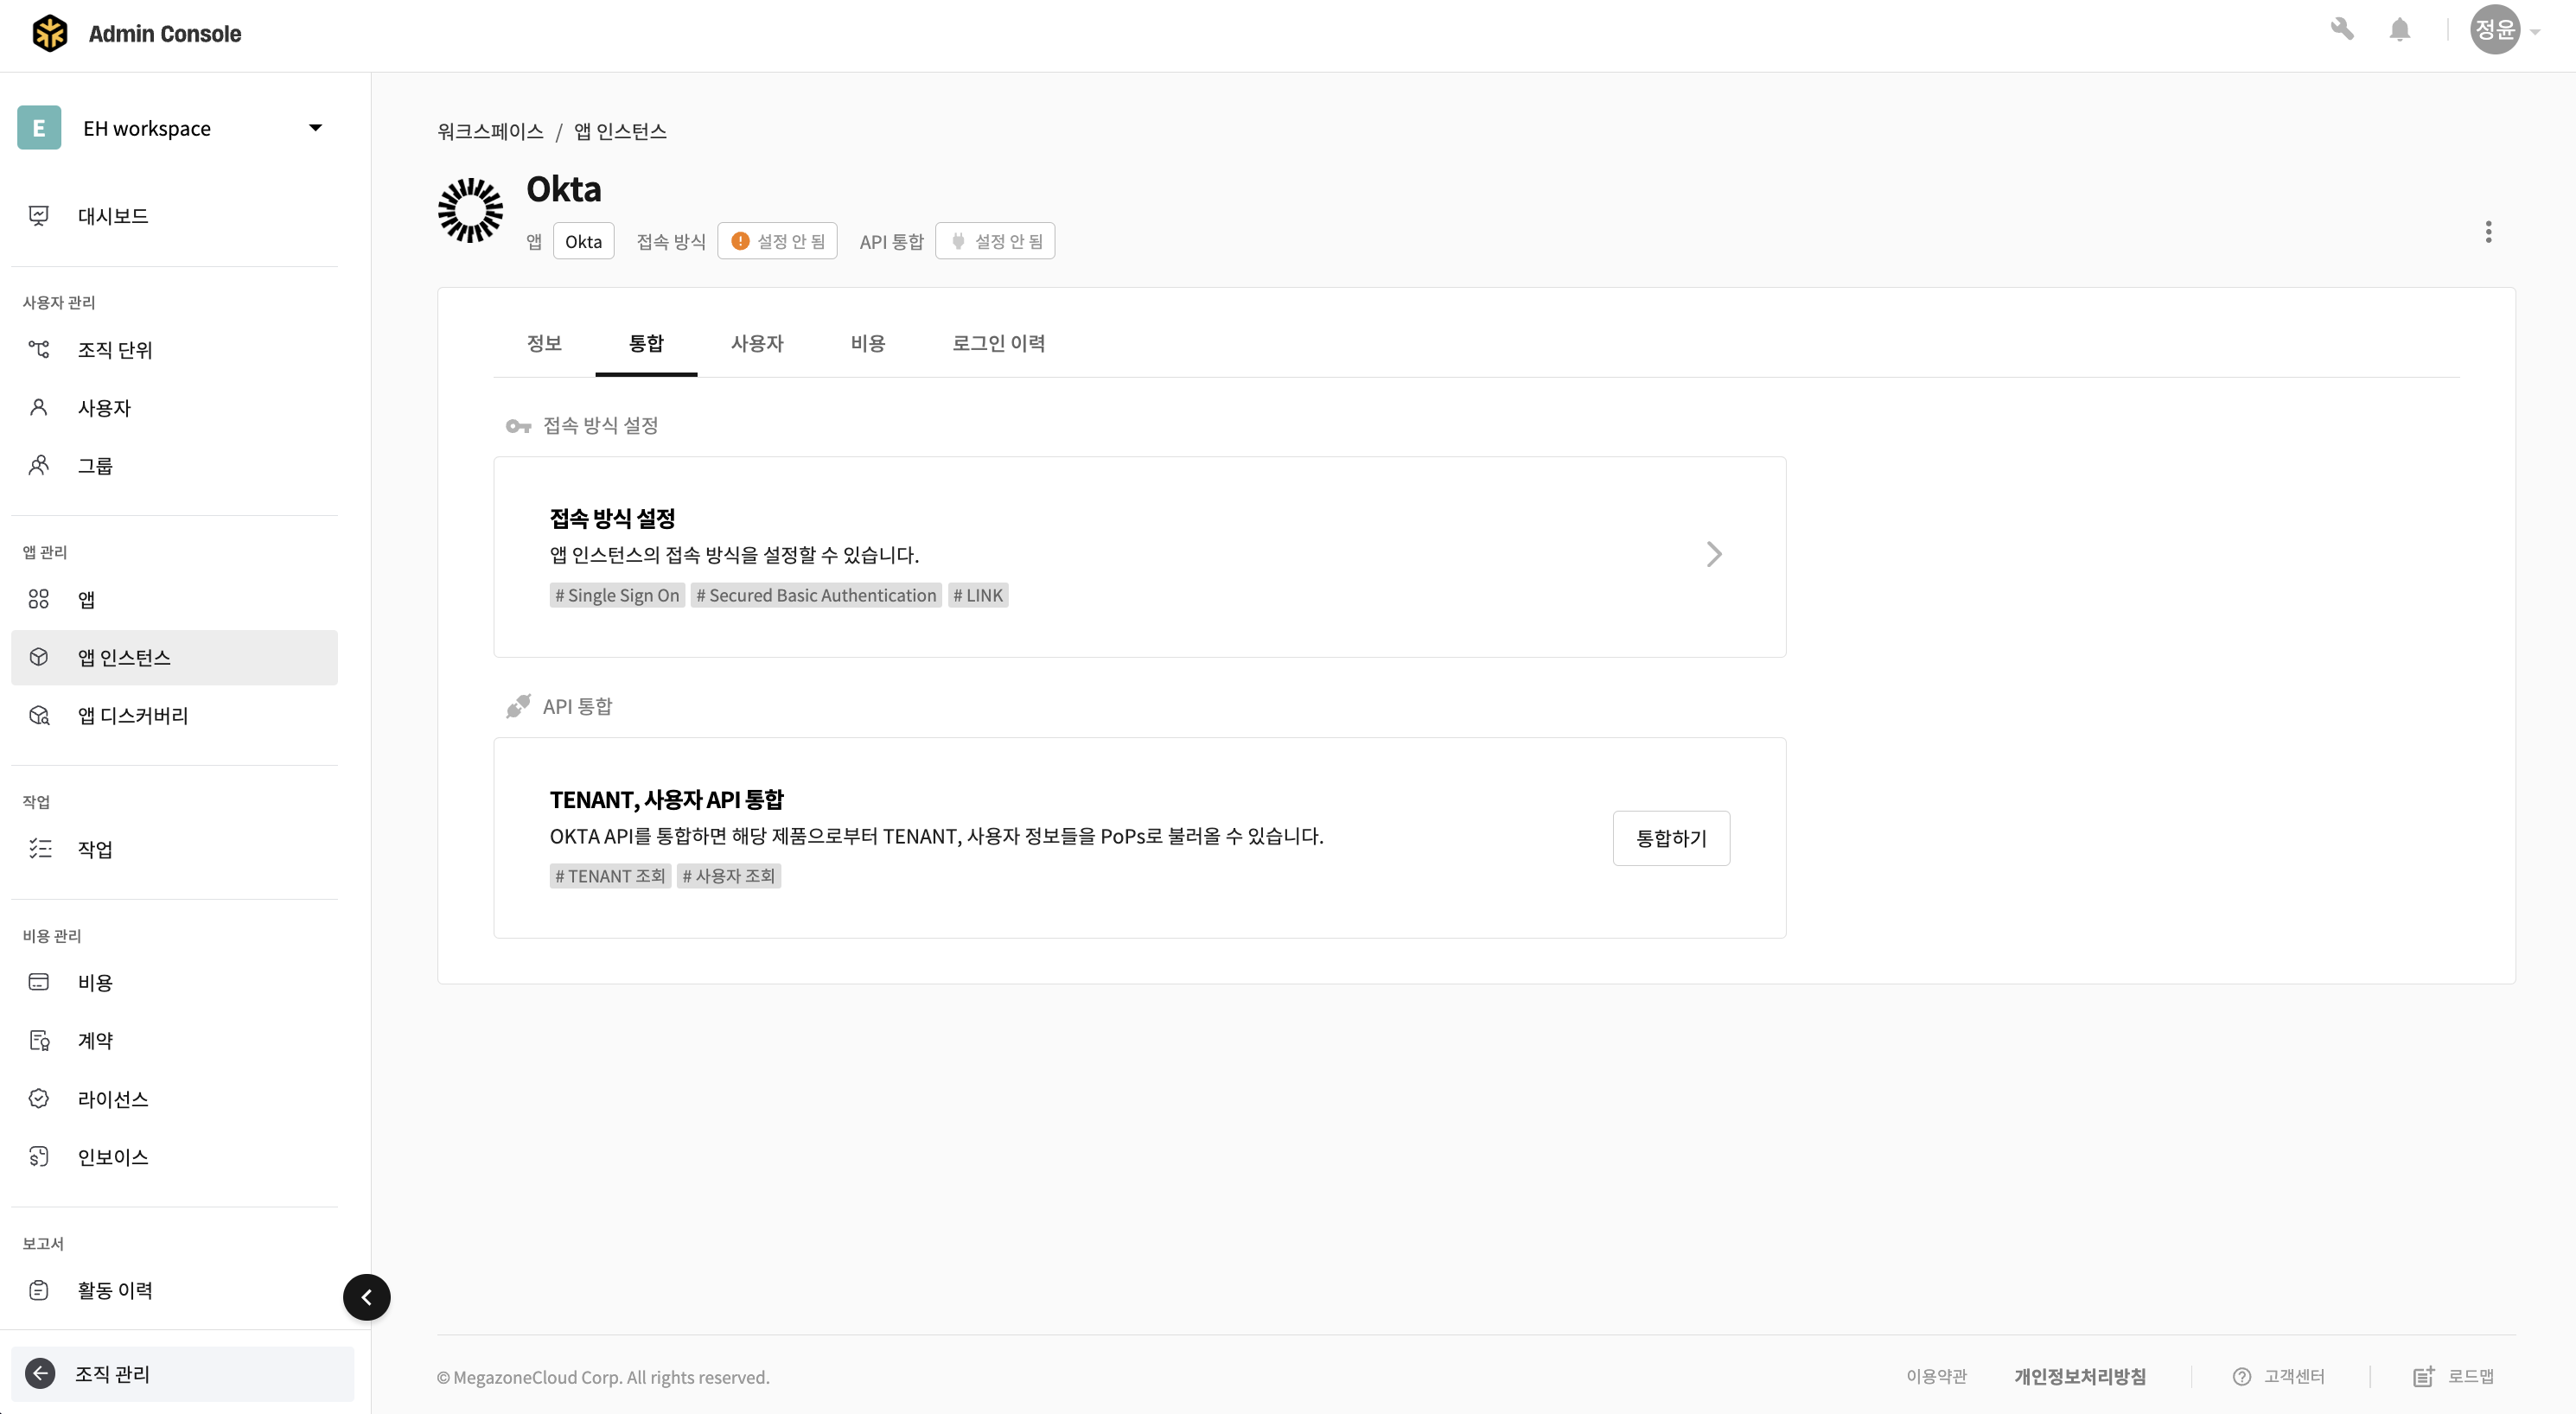Click the Okta app chip

pos(583,241)
